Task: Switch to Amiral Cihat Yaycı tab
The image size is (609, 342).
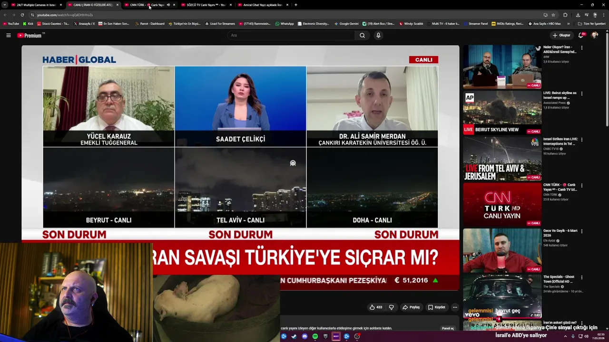Action: tap(263, 5)
